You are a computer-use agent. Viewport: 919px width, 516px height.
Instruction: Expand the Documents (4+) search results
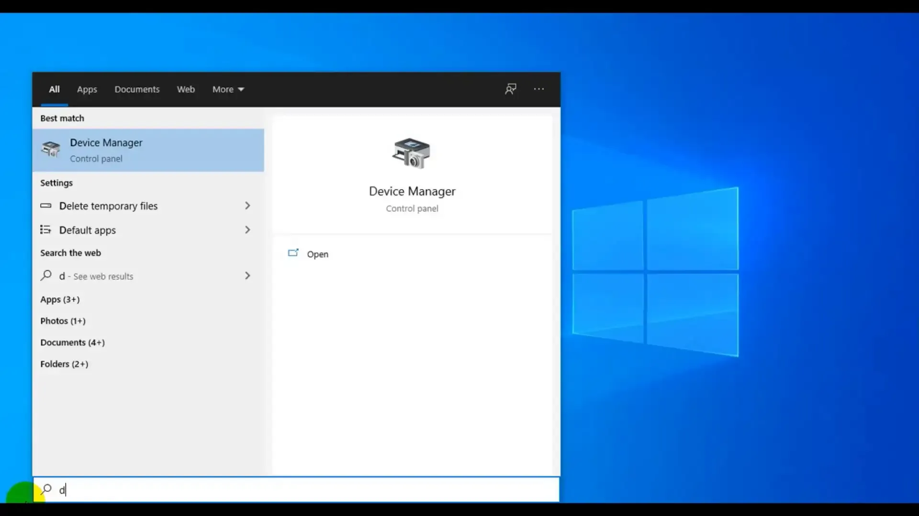(x=72, y=342)
